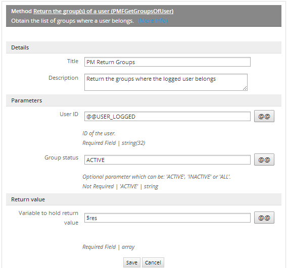Image resolution: width=287 pixels, height=268 pixels.
Task: Open variable picker beside User ID field
Action: (264, 116)
